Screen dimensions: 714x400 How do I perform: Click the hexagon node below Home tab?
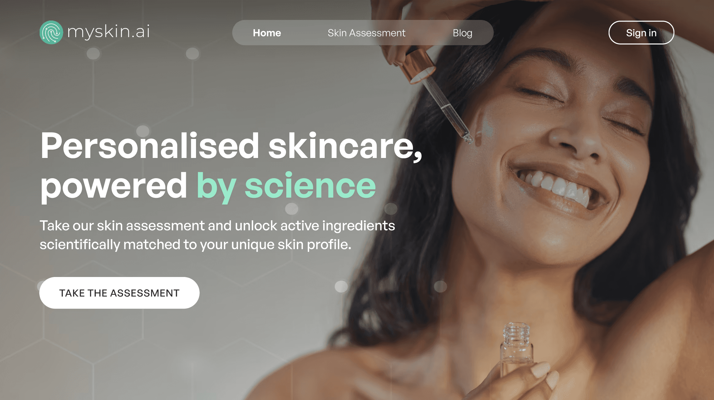click(x=192, y=54)
